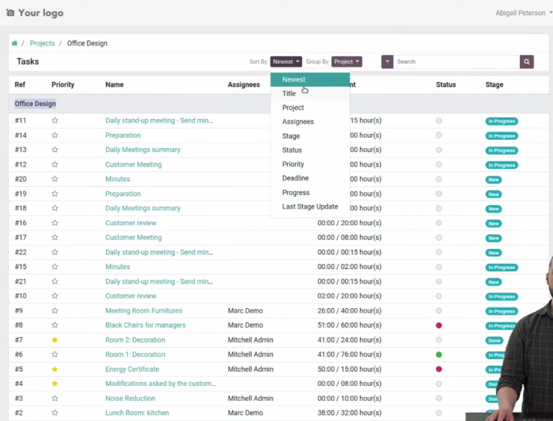Toggle priority star for task #17

(x=55, y=238)
